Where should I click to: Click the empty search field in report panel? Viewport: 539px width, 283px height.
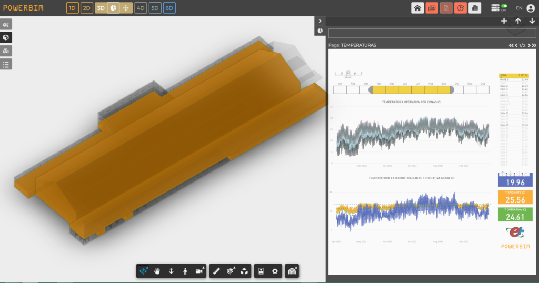tap(432, 33)
